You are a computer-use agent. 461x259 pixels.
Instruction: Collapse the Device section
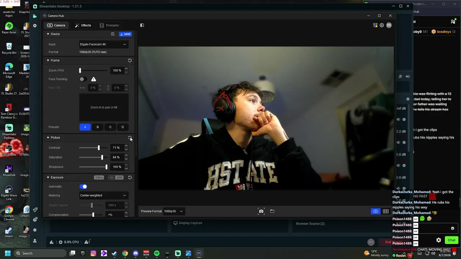pos(48,34)
